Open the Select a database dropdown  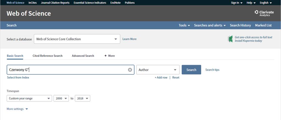(x=77, y=39)
